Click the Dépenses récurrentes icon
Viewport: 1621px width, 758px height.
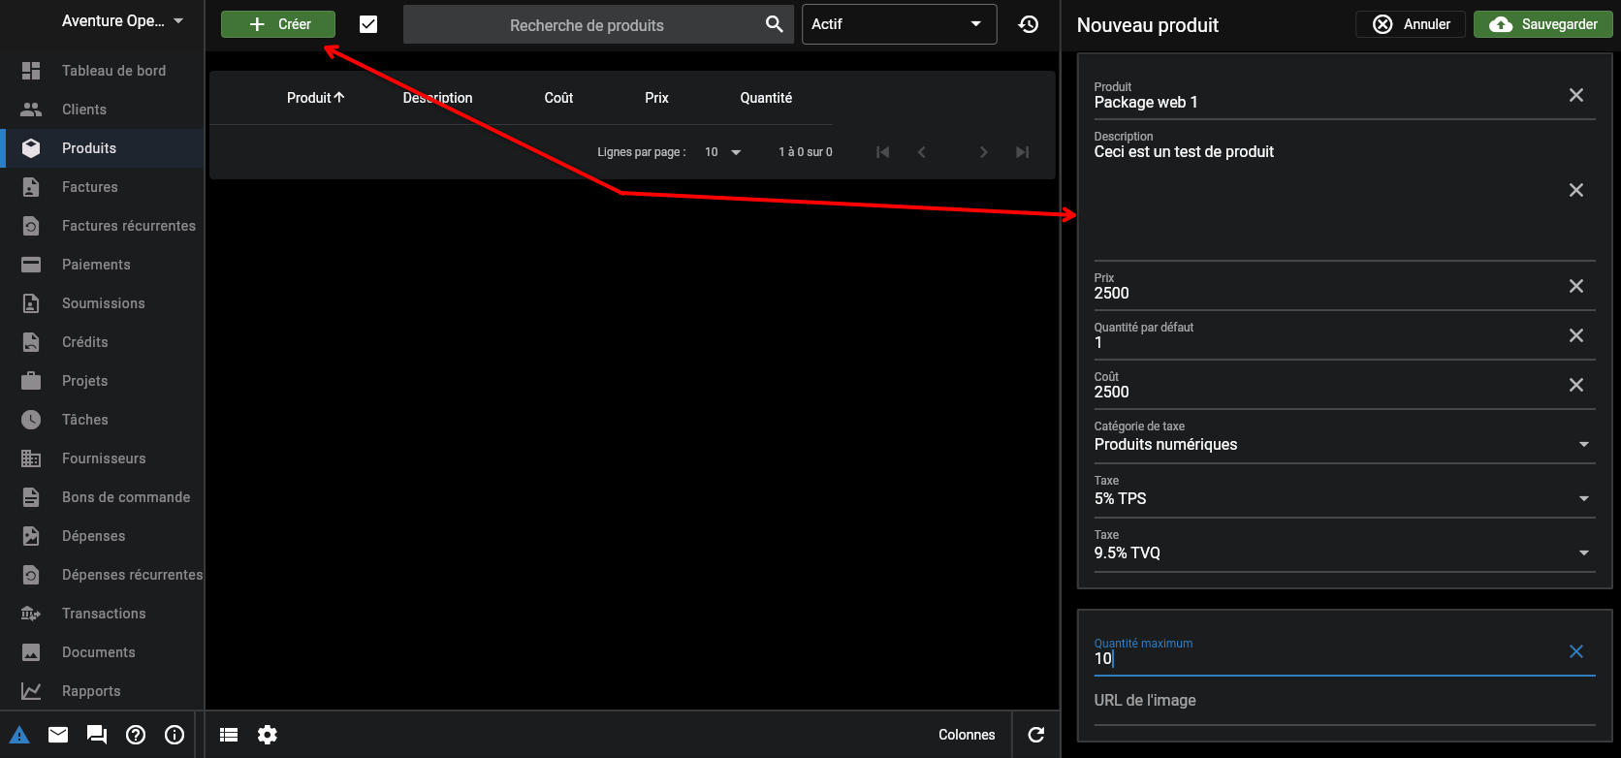coord(31,575)
